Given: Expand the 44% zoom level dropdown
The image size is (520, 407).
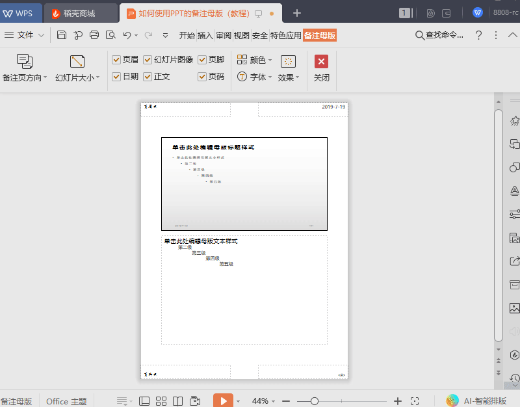Looking at the screenshot, I should tap(273, 401).
